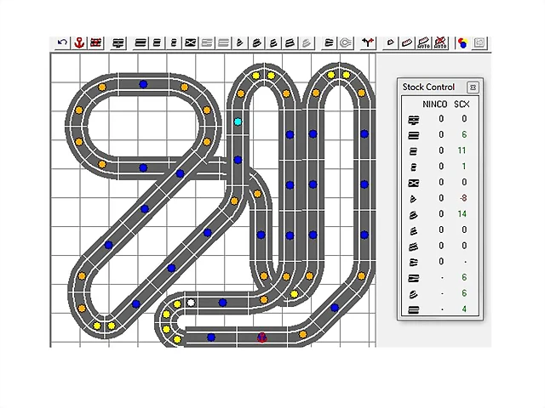Open the red, yellow and blue colour balls icon
Screen dimensions: 545x408
click(462, 43)
